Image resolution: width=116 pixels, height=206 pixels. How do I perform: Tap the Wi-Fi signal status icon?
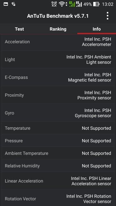pos(63,4)
